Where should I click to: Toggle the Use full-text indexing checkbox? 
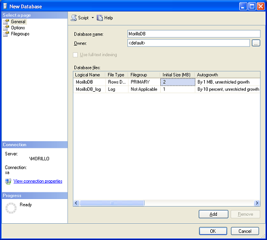point(75,55)
